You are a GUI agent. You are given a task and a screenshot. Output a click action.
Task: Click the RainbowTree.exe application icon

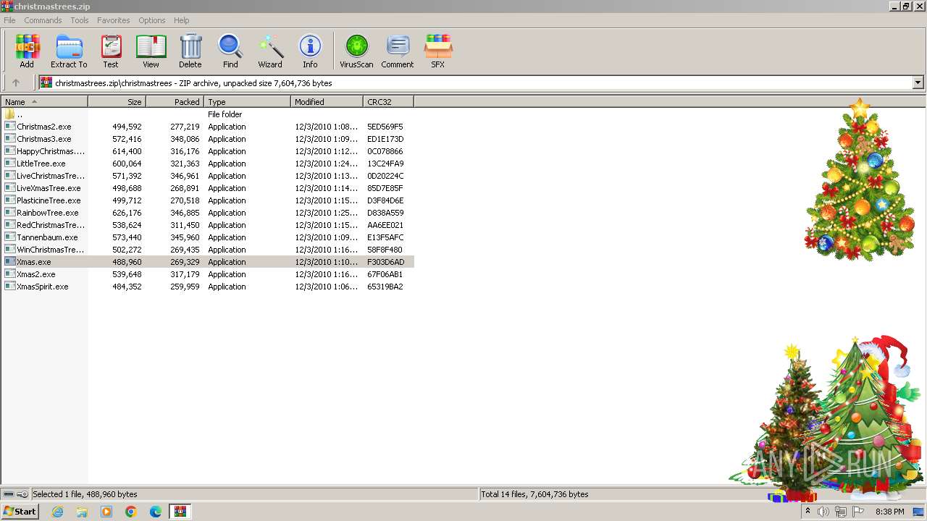point(9,213)
